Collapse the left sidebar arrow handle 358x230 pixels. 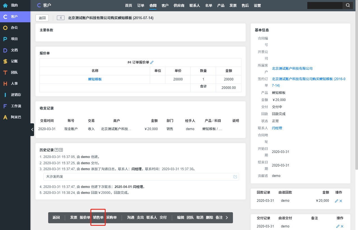coord(32,130)
